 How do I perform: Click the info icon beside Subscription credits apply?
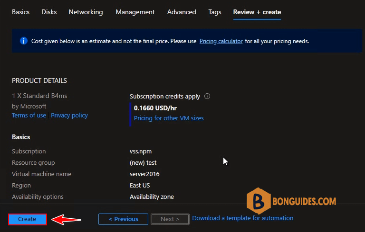[x=207, y=96]
